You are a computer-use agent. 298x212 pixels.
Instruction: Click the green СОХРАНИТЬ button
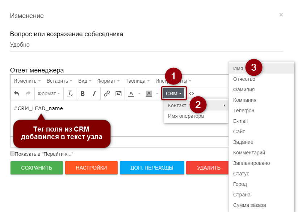click(x=36, y=168)
